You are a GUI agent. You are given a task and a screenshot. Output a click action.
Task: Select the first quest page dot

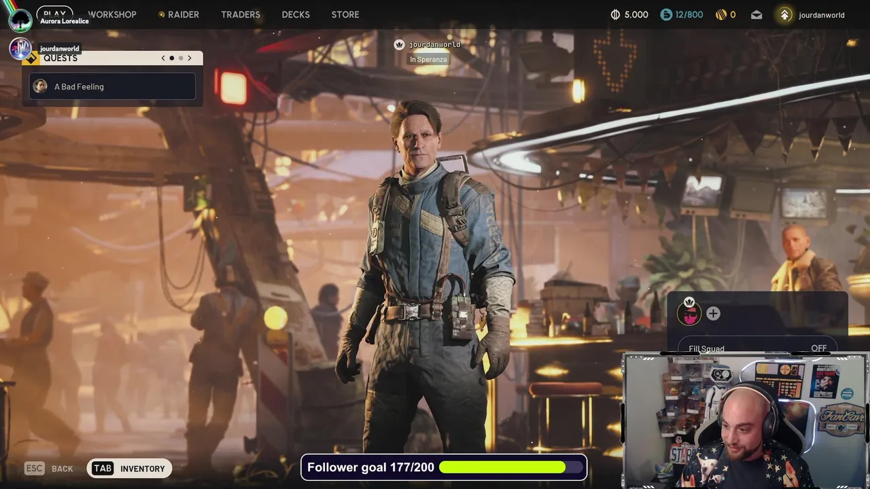[x=171, y=58]
